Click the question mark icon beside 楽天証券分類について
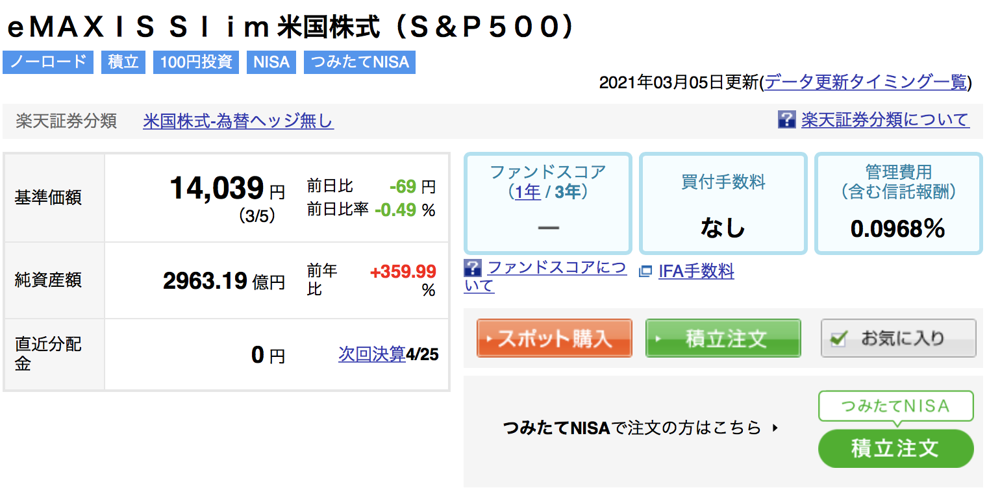Image resolution: width=1000 pixels, height=488 pixels. [786, 119]
